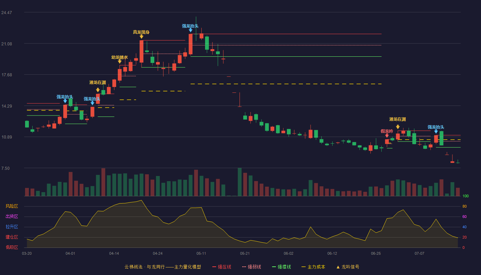Click the 07-07 date axis label
The height and width of the screenshot is (275, 481).
coord(420,253)
